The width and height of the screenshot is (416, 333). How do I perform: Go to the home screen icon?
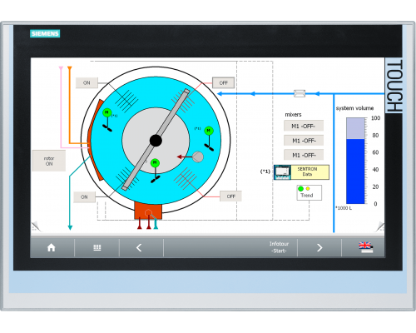(x=52, y=247)
